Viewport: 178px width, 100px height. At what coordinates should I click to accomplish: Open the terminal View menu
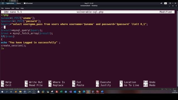coord(17,8)
